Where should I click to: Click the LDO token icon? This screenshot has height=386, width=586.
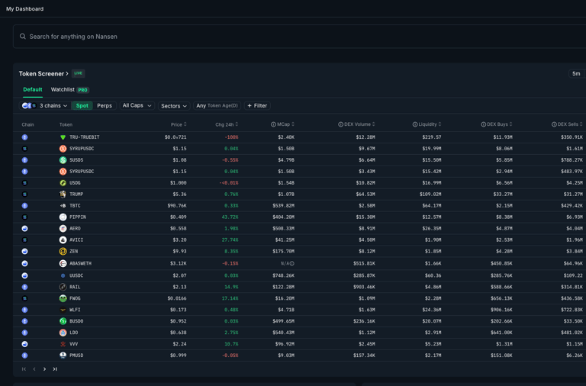click(63, 333)
